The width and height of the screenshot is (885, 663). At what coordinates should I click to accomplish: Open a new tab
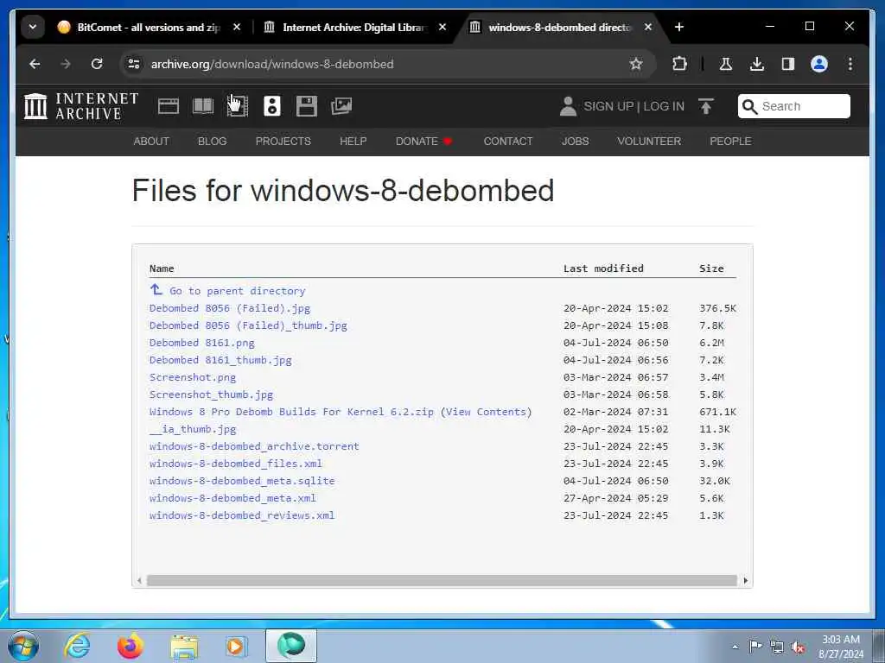[x=679, y=27]
